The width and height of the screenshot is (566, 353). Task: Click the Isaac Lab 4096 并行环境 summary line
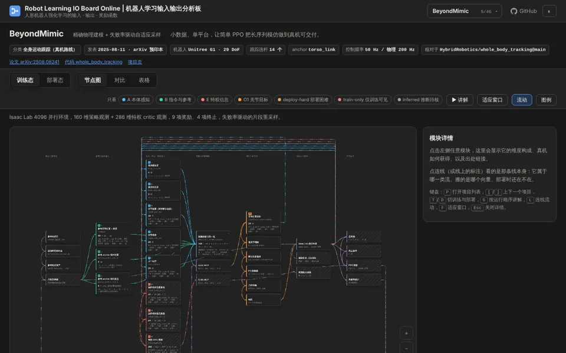point(146,117)
